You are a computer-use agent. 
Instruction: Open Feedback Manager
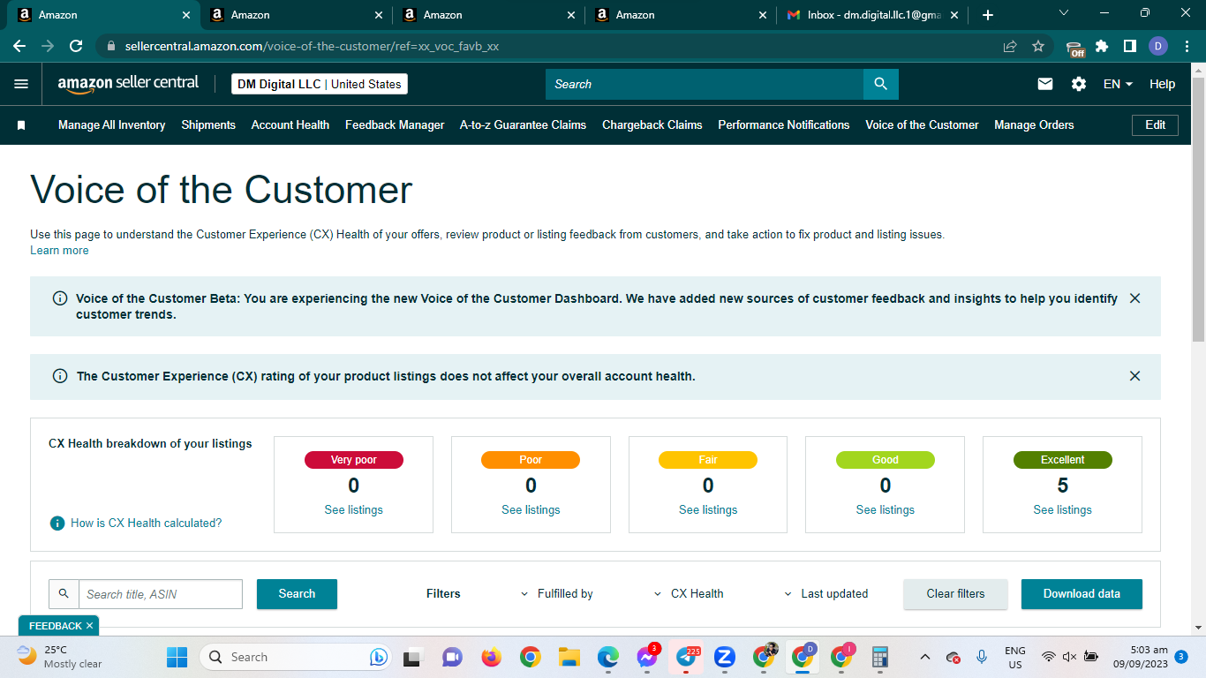[x=395, y=125]
